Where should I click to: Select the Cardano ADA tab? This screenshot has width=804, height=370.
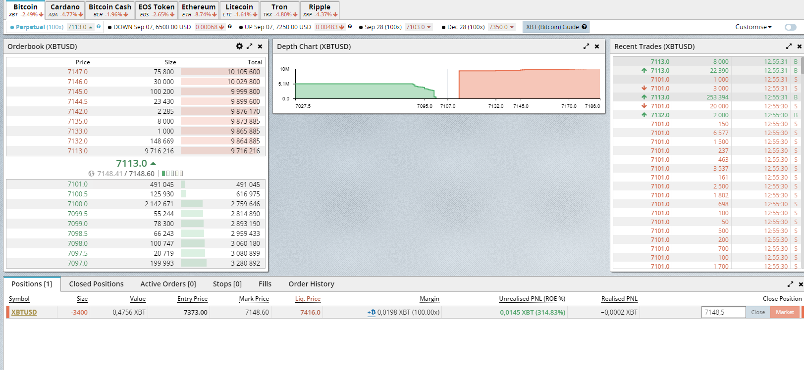(x=65, y=10)
